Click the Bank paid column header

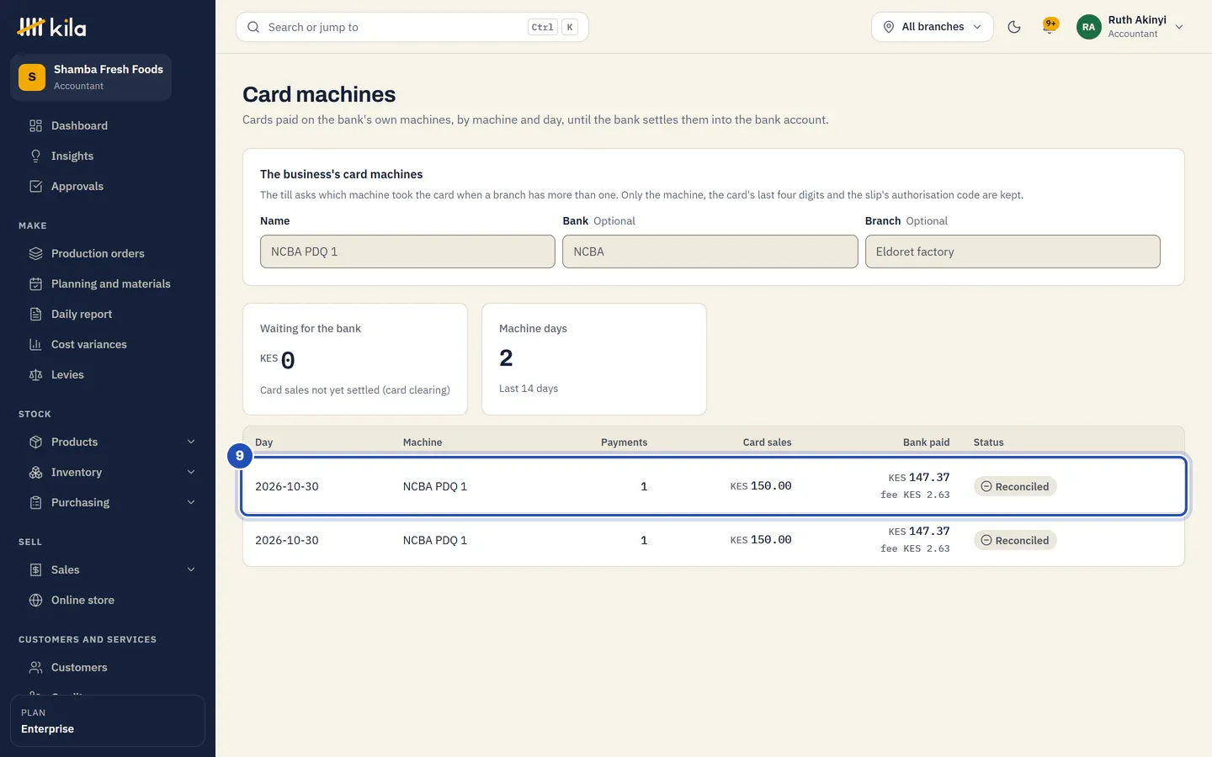click(x=926, y=442)
